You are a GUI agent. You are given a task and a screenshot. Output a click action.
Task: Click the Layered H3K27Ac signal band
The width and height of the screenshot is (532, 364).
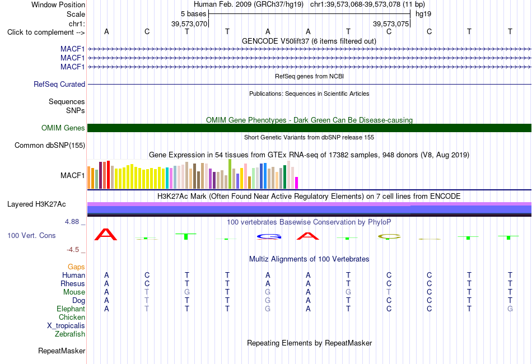[x=309, y=209]
